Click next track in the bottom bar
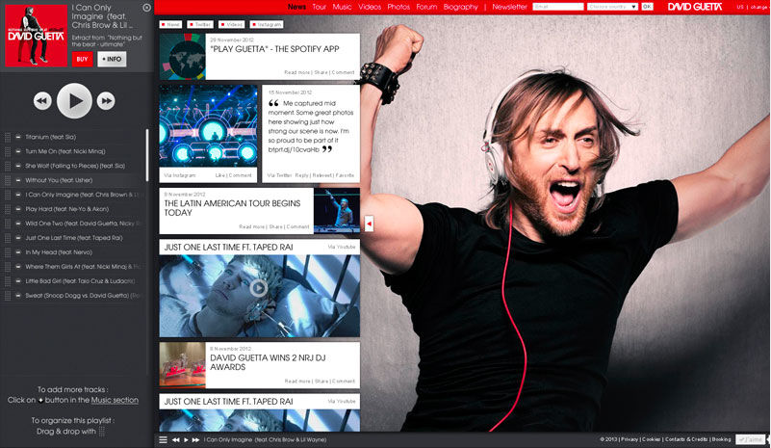 pos(195,439)
